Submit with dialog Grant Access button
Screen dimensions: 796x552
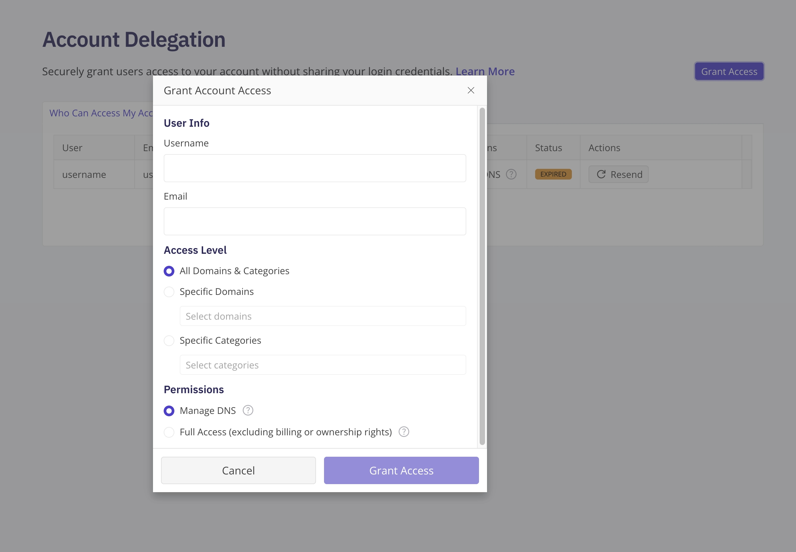pyautogui.click(x=401, y=470)
